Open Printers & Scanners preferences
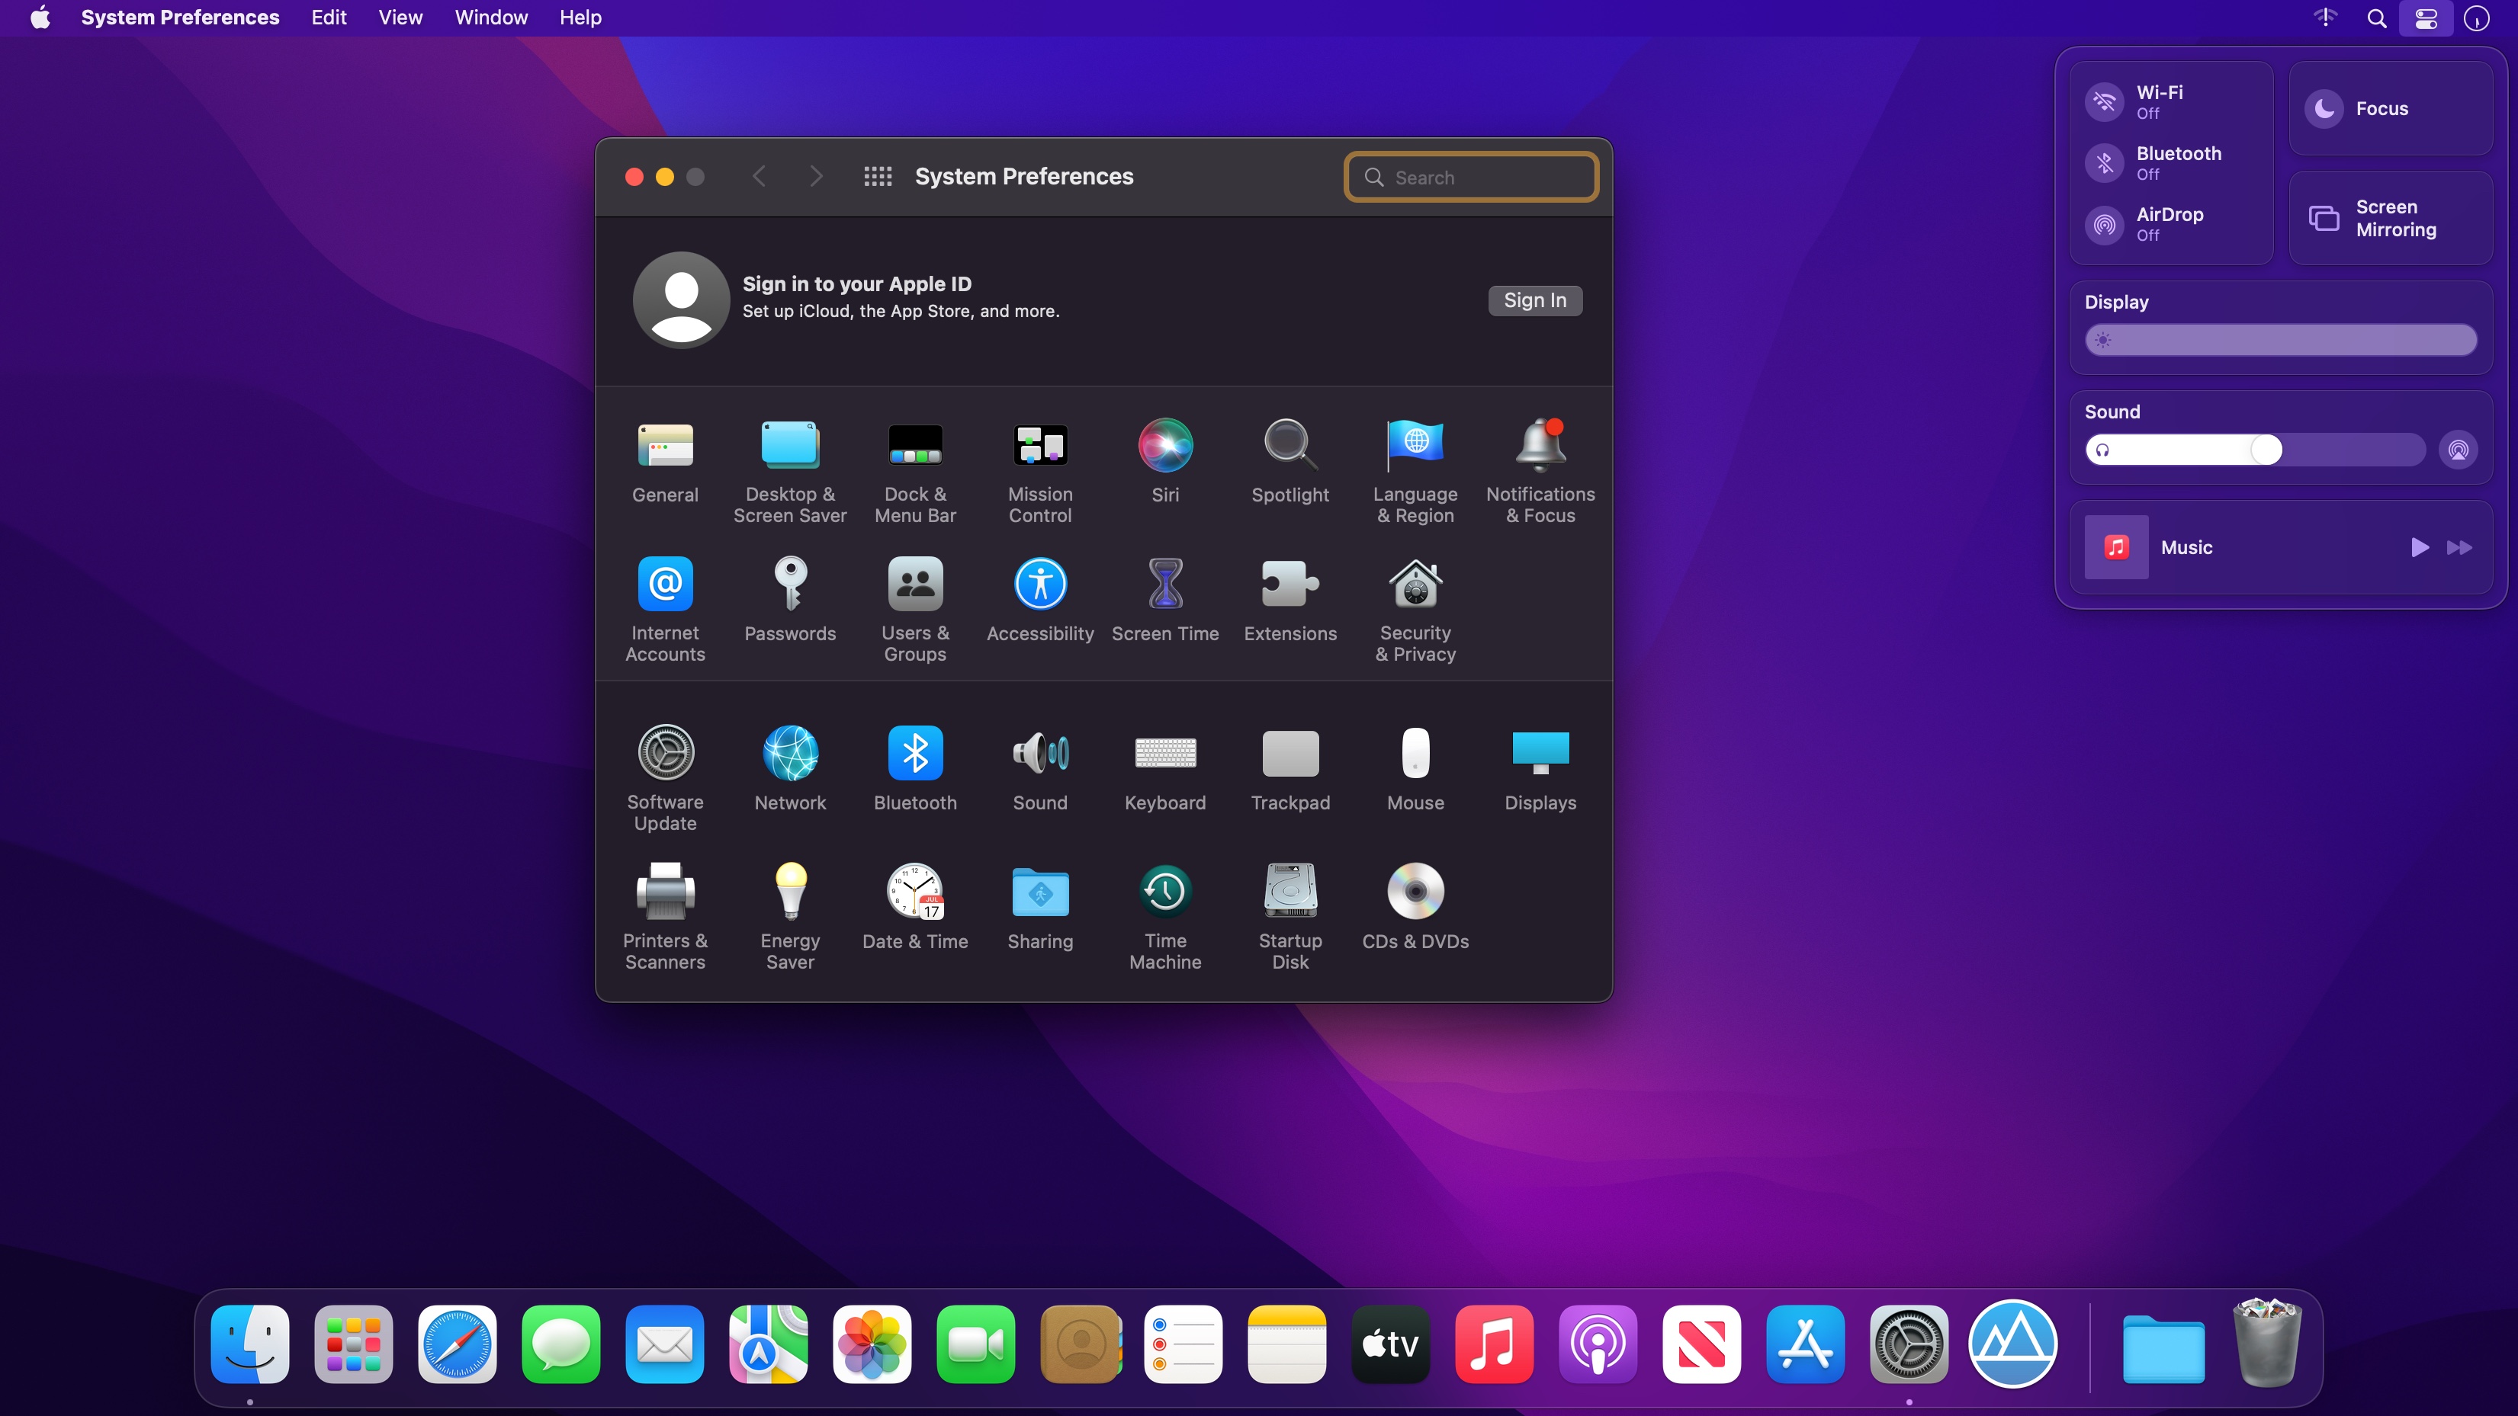Image resolution: width=2518 pixels, height=1416 pixels. click(665, 918)
